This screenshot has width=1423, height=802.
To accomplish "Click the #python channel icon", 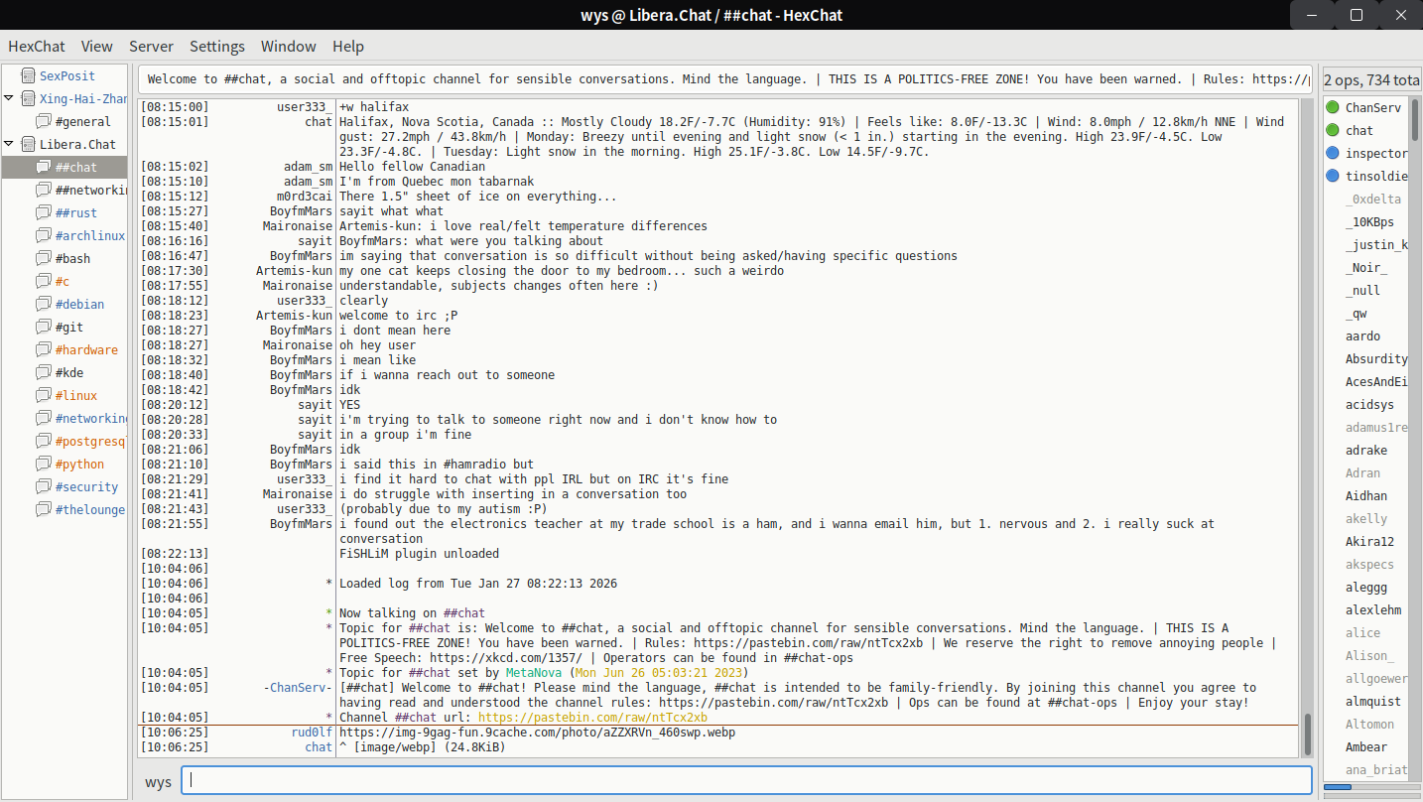I will (43, 465).
